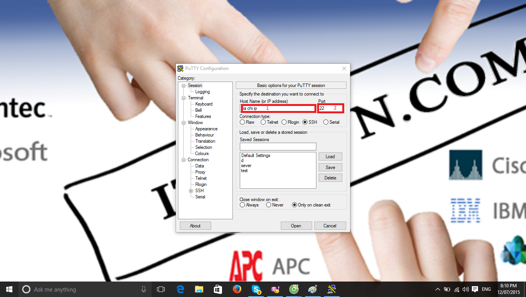Expand the SSH tree node
This screenshot has width=526, height=297.
(191, 191)
